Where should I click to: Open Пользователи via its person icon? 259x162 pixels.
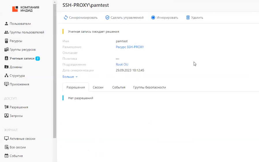pyautogui.click(x=6, y=24)
